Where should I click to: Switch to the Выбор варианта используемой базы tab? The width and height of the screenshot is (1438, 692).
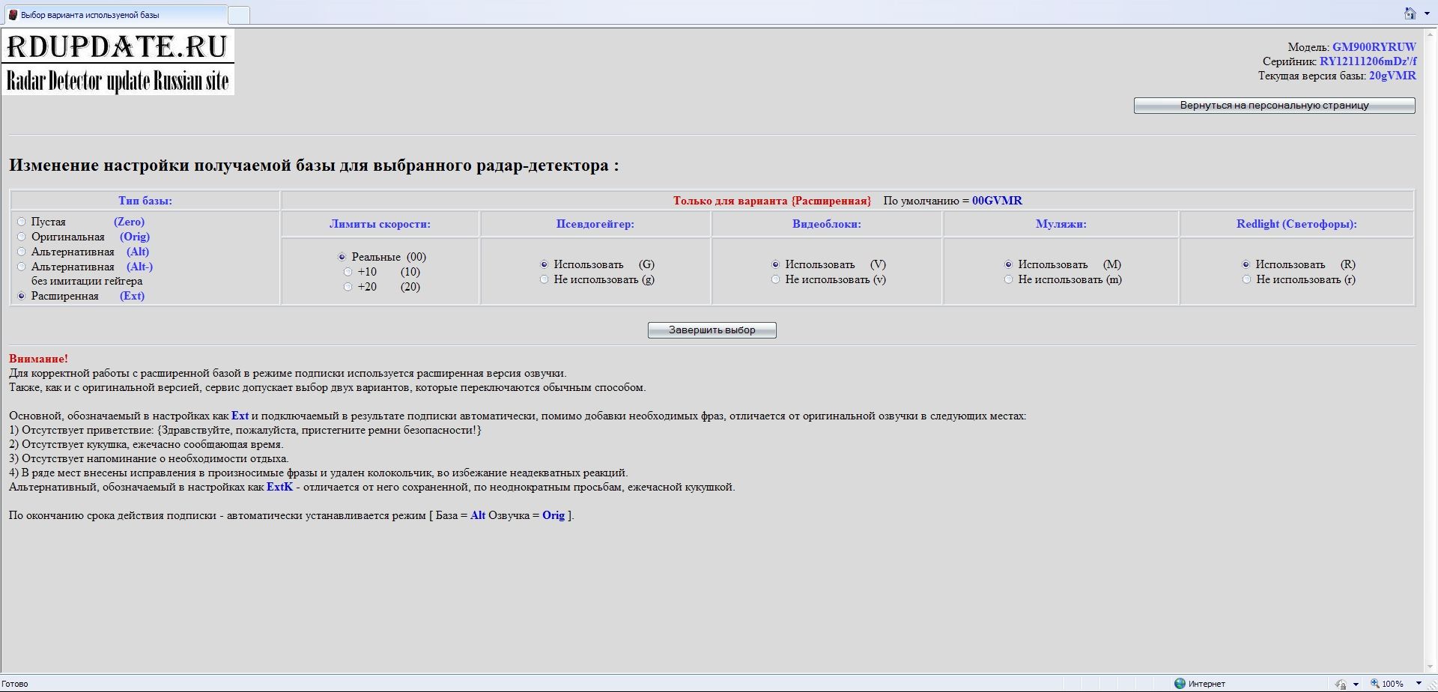coord(112,15)
